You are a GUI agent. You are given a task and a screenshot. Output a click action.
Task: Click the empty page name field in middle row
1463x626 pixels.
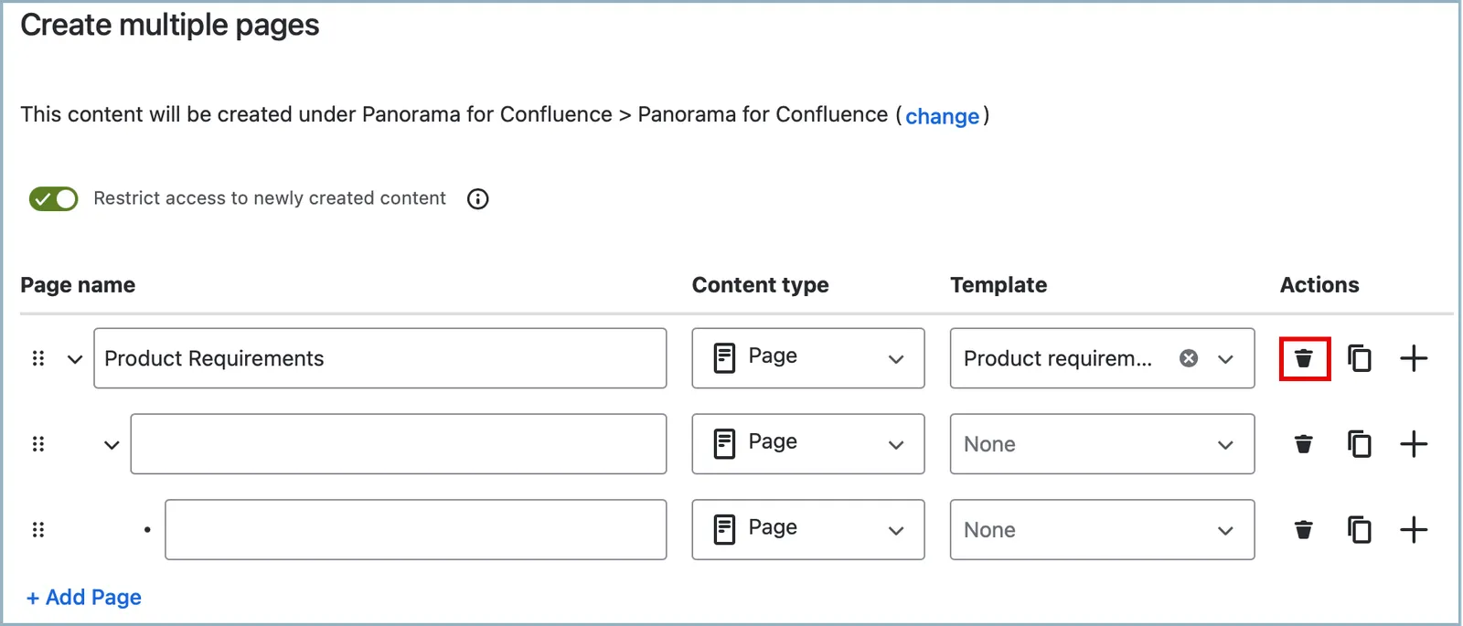(x=399, y=444)
